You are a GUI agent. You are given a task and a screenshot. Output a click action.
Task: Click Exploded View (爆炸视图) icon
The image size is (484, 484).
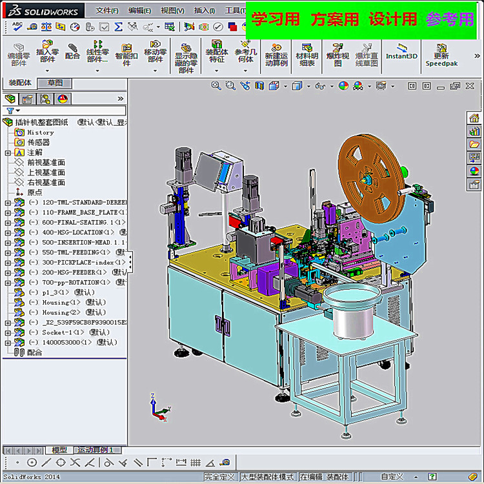click(x=338, y=55)
